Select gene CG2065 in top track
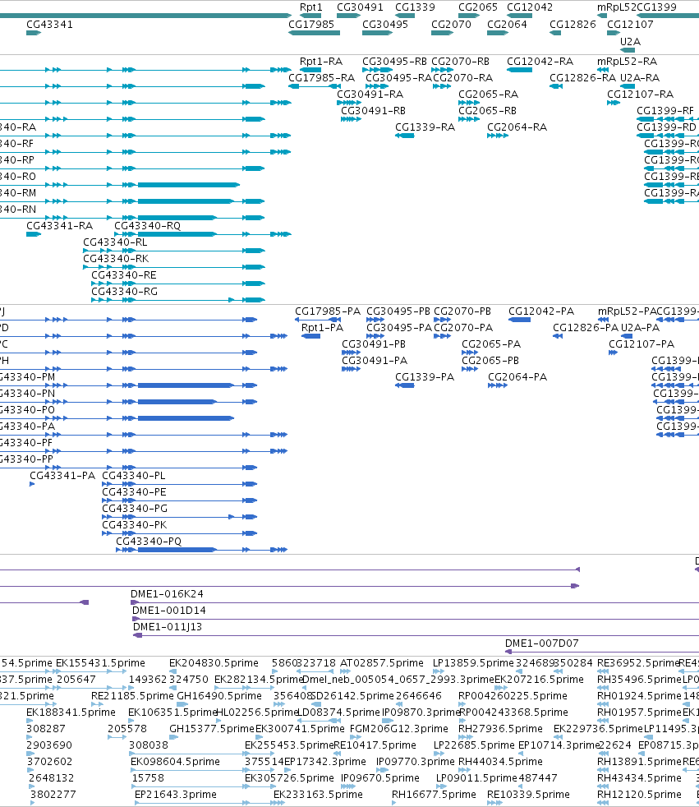The height and width of the screenshot is (807, 699). tap(478, 7)
